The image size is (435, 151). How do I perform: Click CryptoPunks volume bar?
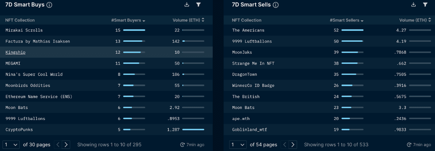(193, 130)
